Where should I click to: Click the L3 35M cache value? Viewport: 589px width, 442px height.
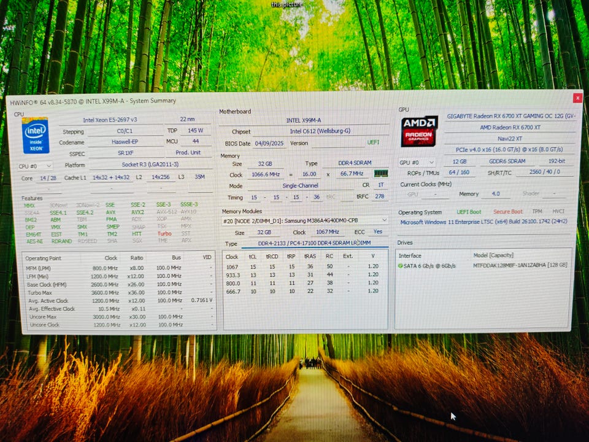(x=199, y=177)
